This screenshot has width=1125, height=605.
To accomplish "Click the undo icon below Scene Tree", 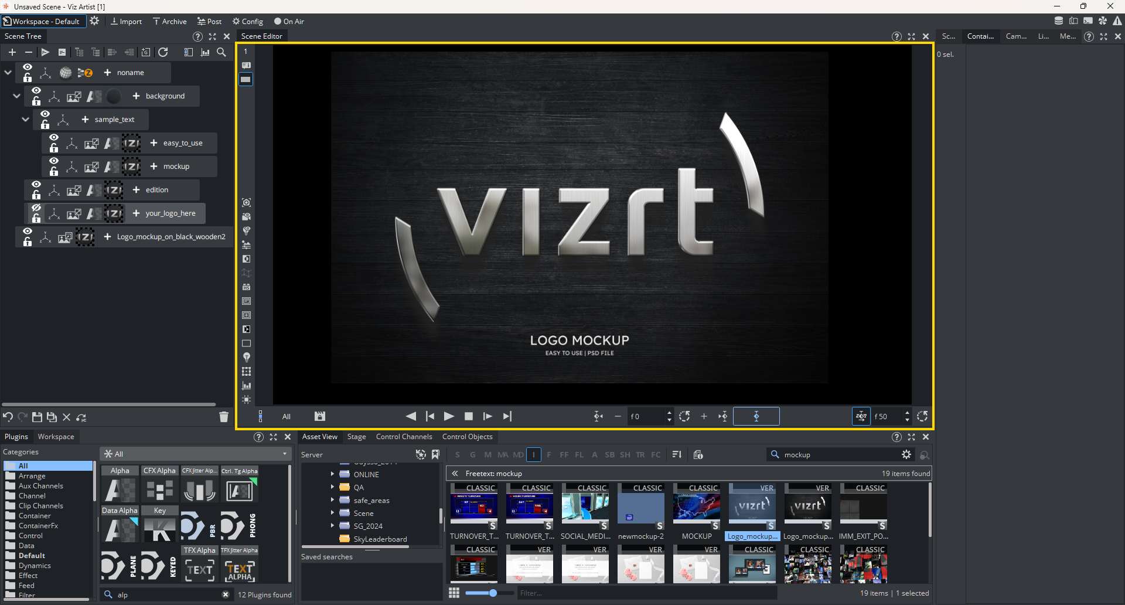I will [8, 417].
